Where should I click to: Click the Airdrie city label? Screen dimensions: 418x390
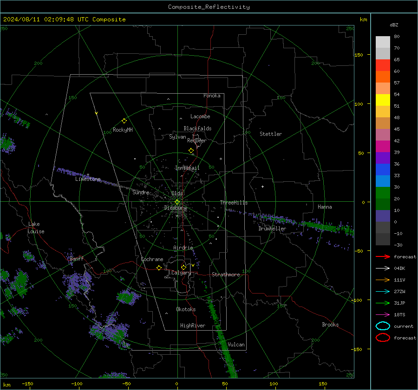183,248
